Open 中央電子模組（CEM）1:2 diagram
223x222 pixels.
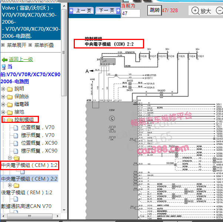(x=29, y=165)
